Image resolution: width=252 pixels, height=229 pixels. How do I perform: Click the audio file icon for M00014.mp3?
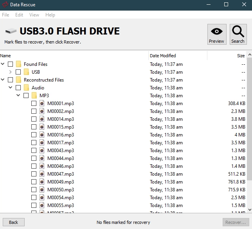coord(42,119)
